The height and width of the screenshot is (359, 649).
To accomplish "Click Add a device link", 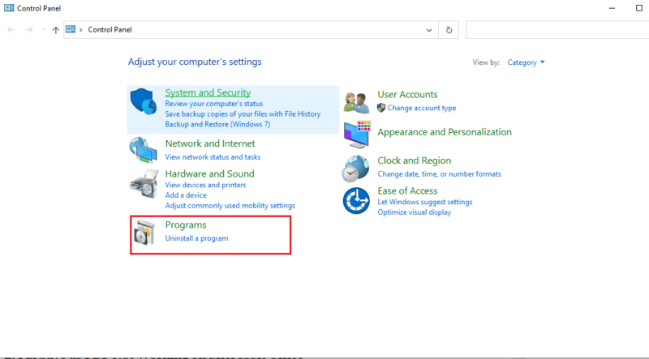I will [x=186, y=195].
